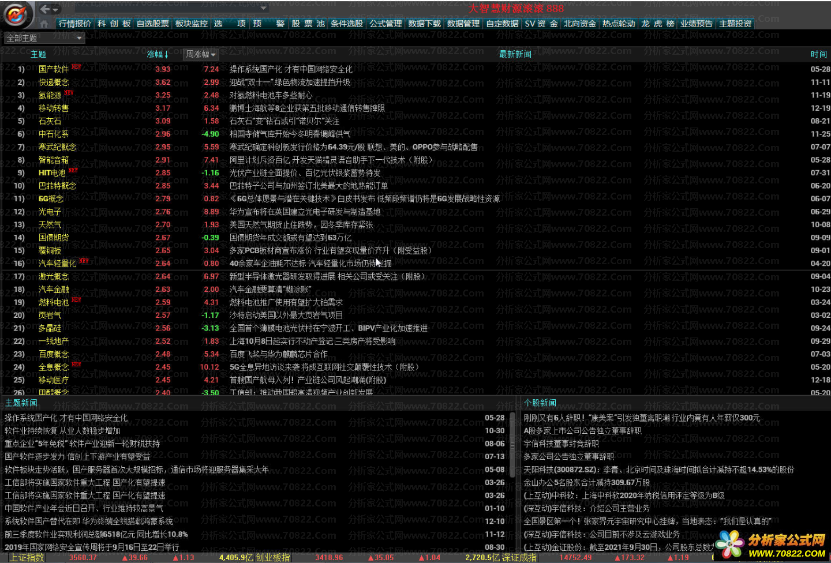Screen dimensions: 831x563
Task: Select the HIT电池 theme row
Action: [x=415, y=173]
